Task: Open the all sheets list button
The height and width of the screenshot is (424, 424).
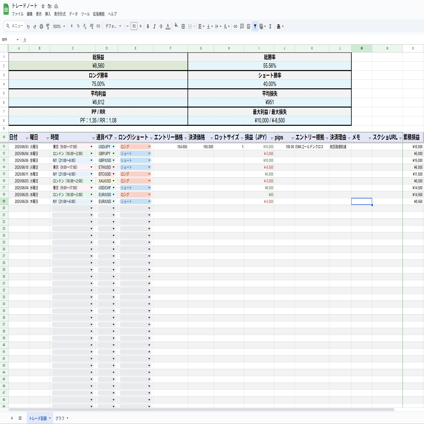Action: click(x=20, y=418)
